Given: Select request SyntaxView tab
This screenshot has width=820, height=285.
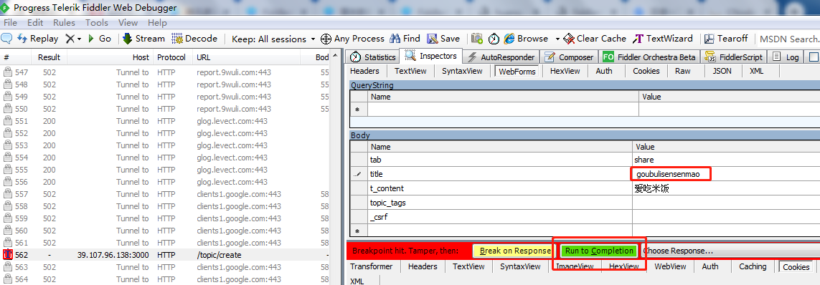Looking at the screenshot, I should click(462, 71).
